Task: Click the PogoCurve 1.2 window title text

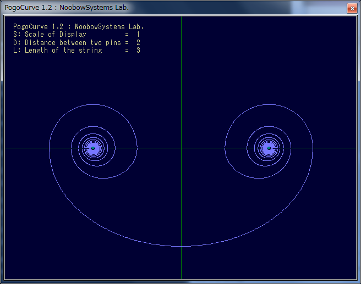Action: click(67, 8)
